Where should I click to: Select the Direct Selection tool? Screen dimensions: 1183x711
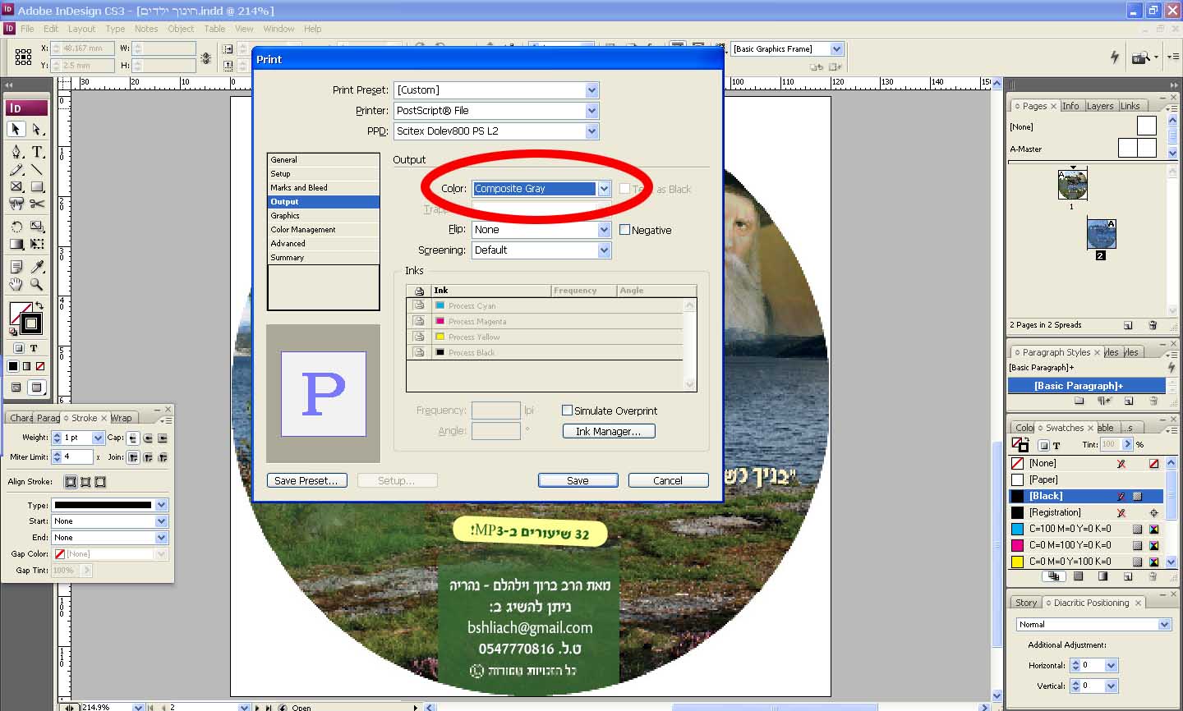37,129
